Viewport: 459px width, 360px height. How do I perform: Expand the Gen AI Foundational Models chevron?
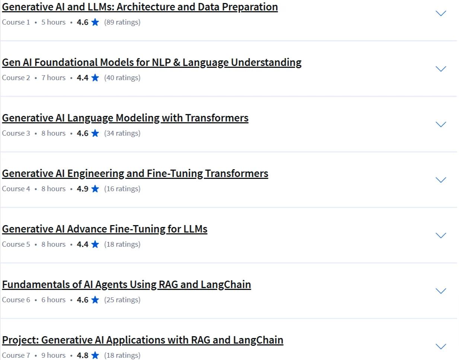[441, 69]
